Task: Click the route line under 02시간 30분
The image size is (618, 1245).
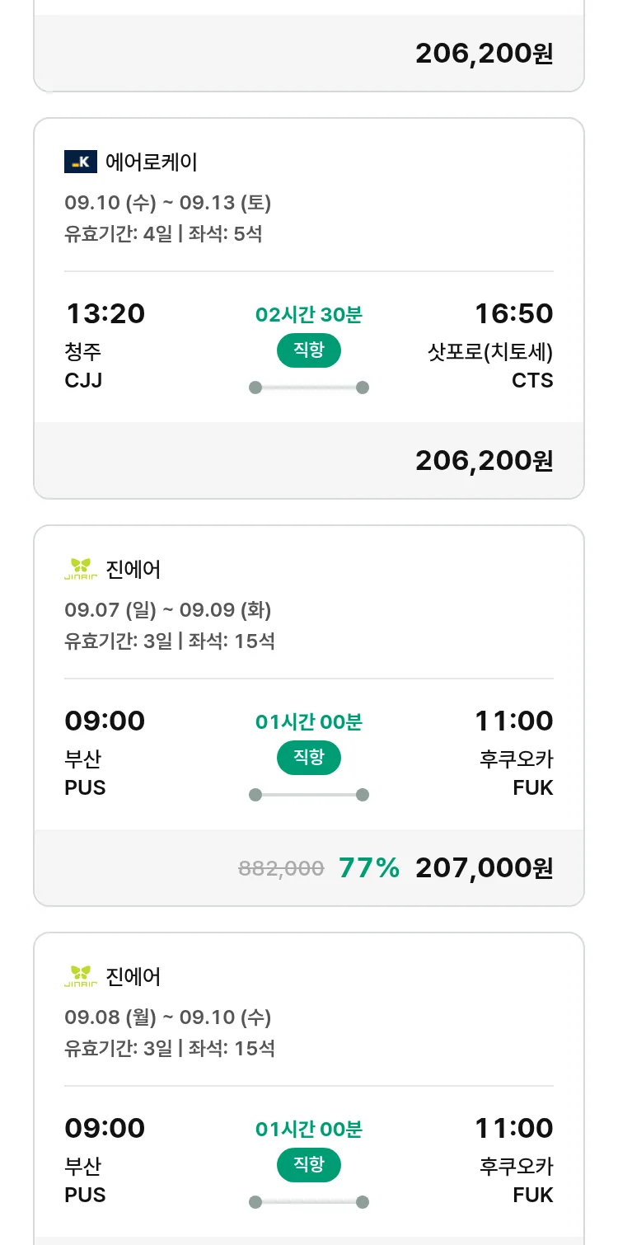Action: tap(308, 388)
